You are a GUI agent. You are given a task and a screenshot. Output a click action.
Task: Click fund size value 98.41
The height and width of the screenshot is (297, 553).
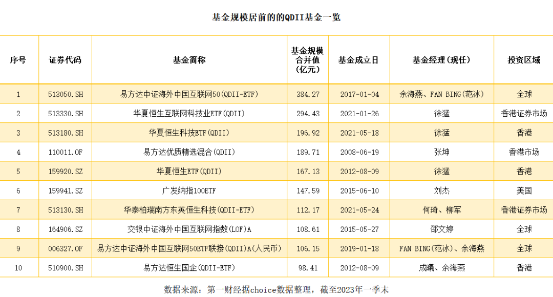coord(308,268)
